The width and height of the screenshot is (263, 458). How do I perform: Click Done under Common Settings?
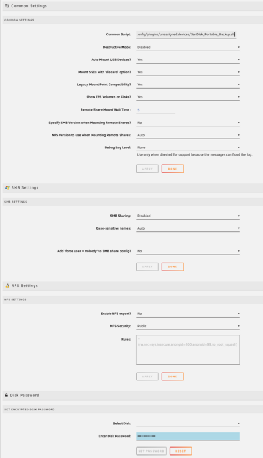point(173,169)
